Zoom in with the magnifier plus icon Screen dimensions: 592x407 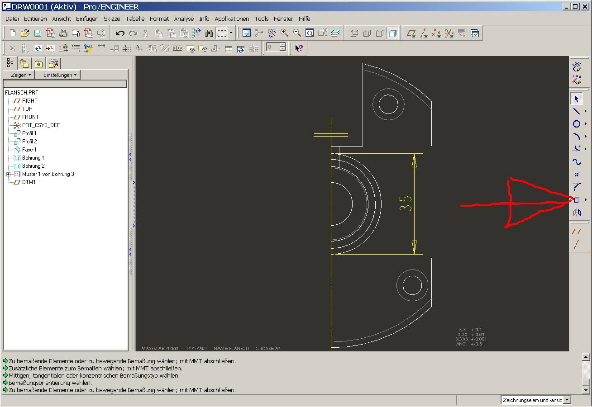pyautogui.click(x=284, y=33)
